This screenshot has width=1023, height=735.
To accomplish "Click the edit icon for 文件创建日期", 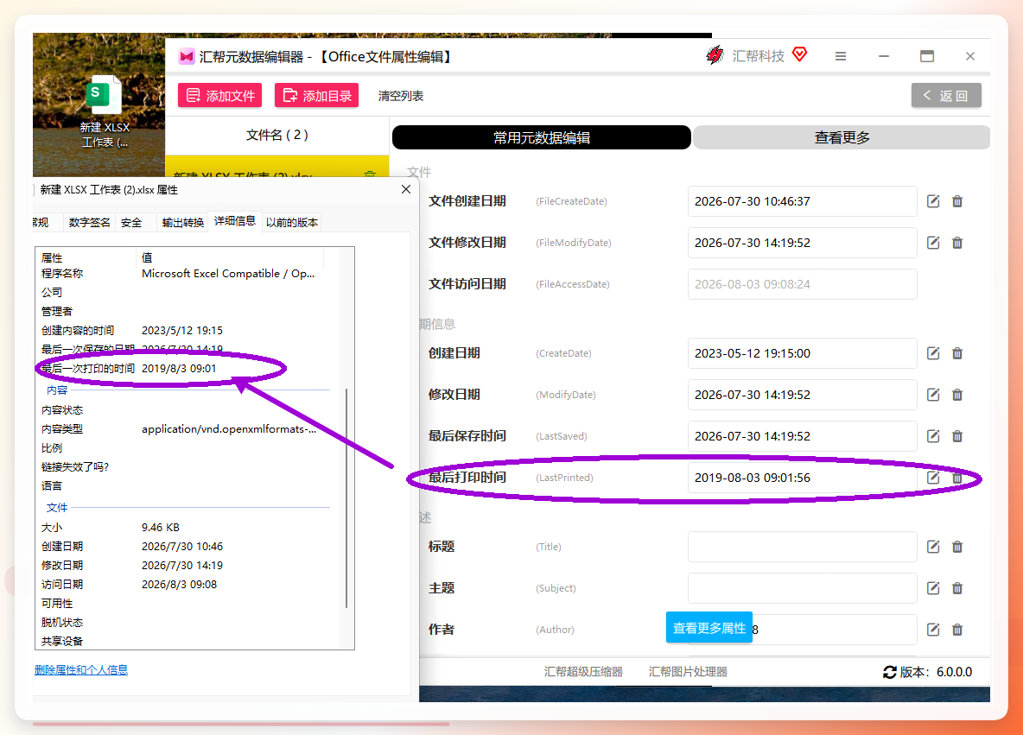I will (x=933, y=201).
